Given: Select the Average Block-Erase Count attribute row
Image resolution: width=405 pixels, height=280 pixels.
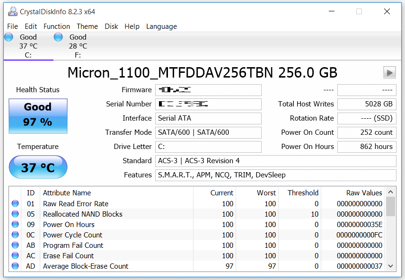Looking at the screenshot, I should tap(198, 266).
